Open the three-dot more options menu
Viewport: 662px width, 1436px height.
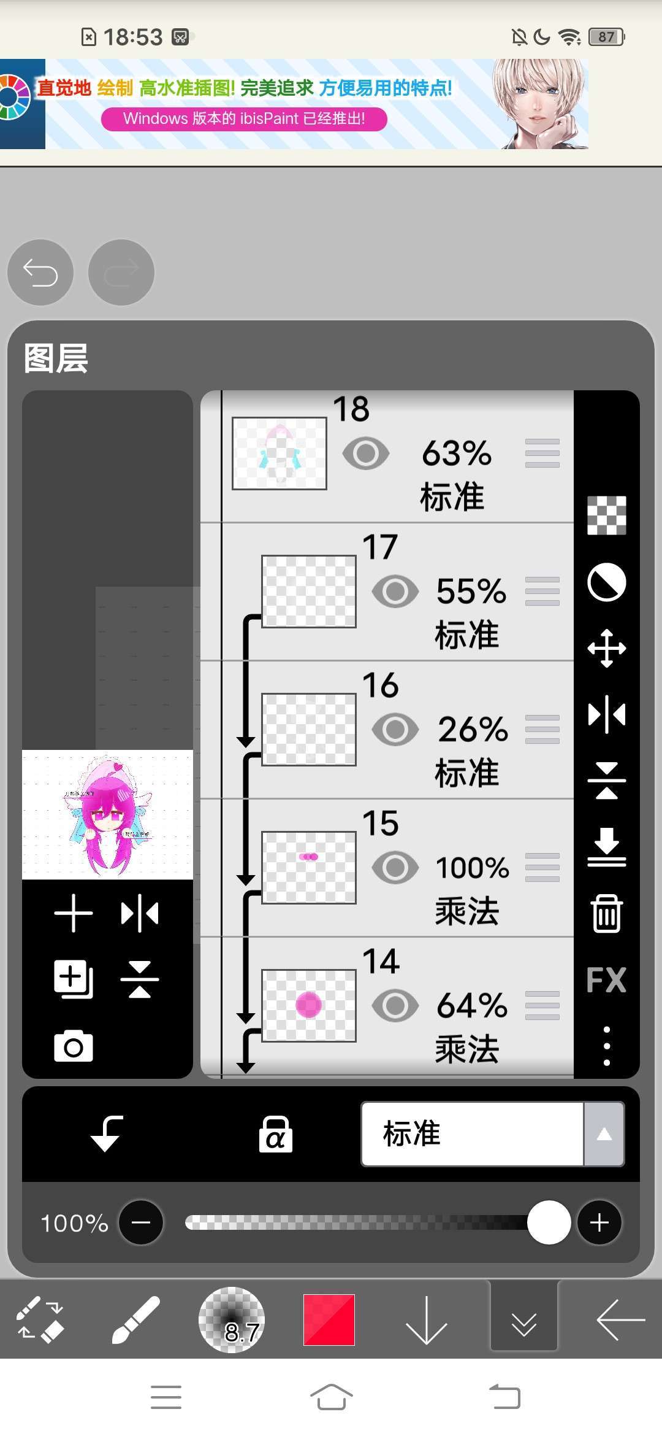click(606, 1046)
